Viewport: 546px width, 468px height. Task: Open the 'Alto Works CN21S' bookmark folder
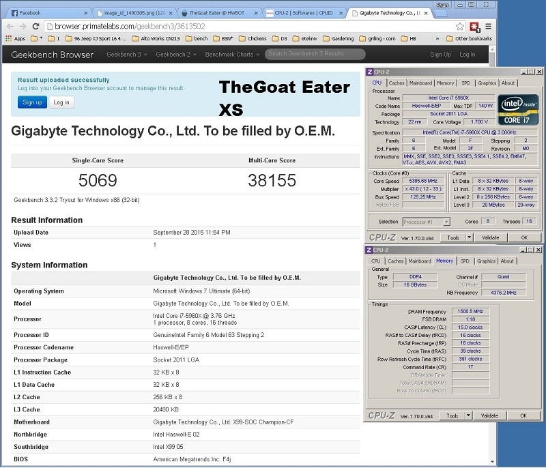(x=156, y=39)
